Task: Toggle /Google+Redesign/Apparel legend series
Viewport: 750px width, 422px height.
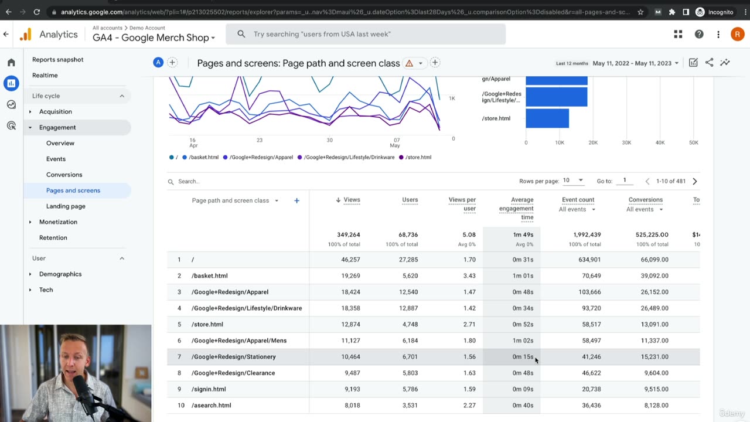Action: pos(258,158)
